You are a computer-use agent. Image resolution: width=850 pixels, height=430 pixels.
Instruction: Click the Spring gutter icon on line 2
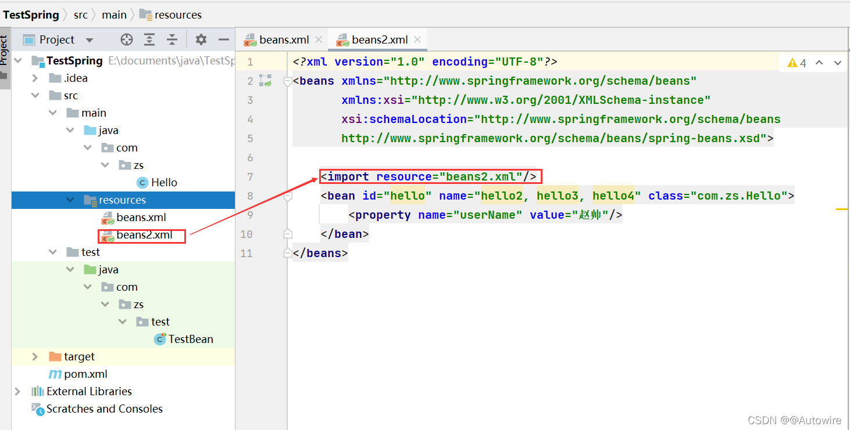coord(266,81)
